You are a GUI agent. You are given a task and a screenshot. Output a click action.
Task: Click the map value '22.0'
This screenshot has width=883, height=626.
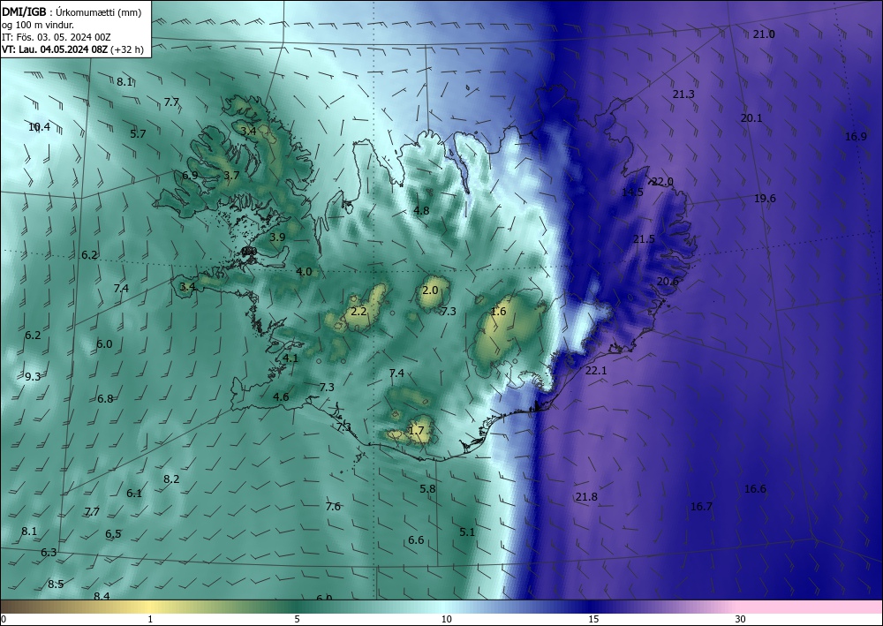[662, 182]
